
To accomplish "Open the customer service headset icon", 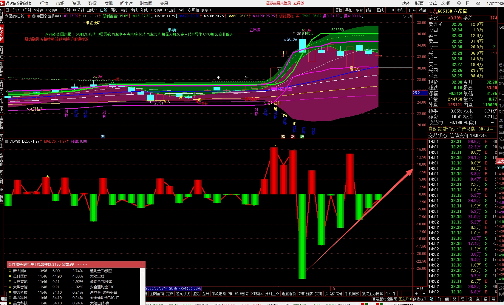I will coord(459,3).
